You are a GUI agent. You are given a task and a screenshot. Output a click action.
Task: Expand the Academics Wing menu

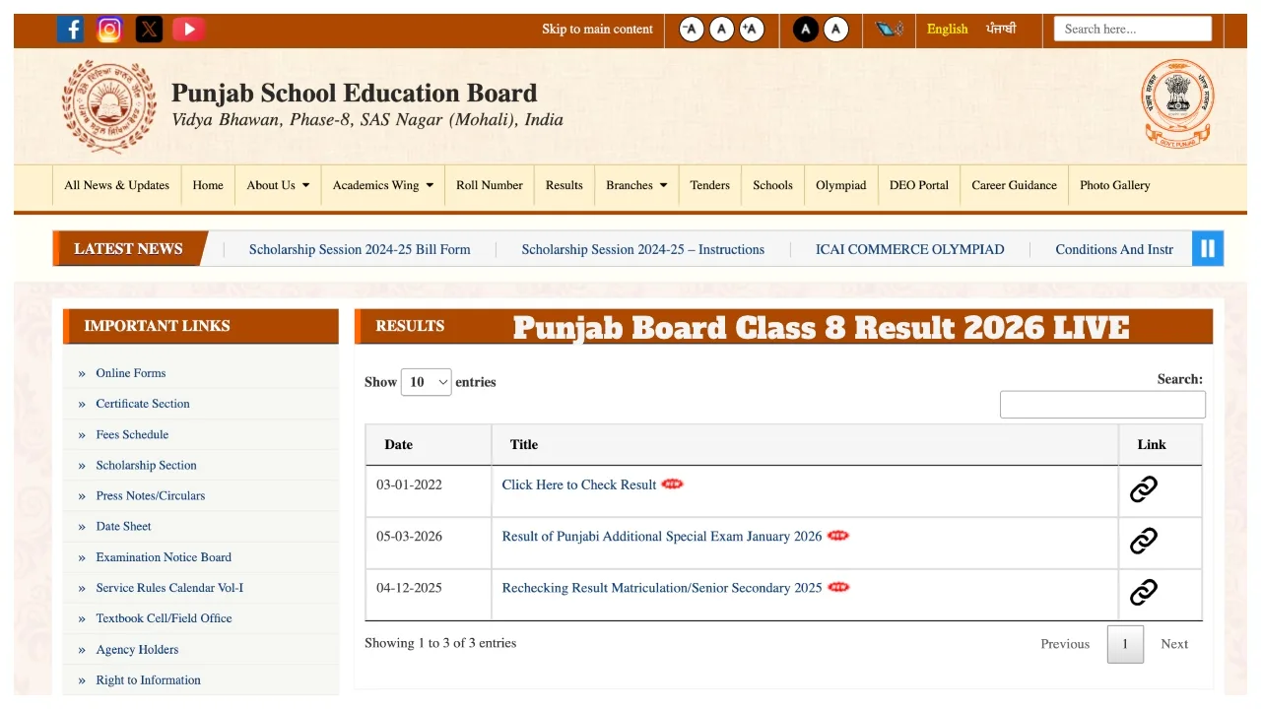[382, 185]
